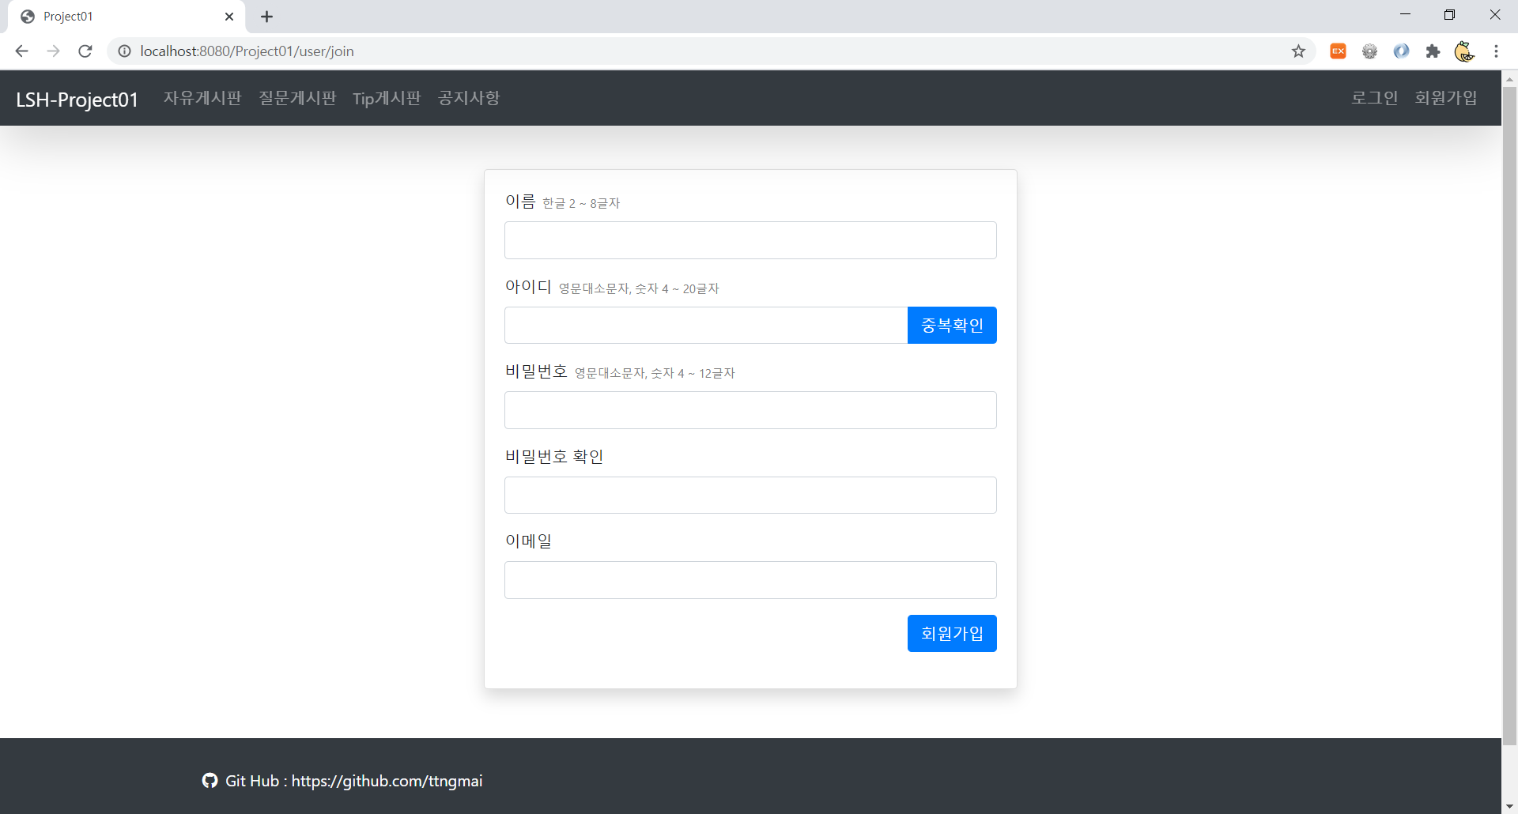The height and width of the screenshot is (814, 1518).
Task: Click the page vertical scrollbar thumb
Action: [x=1509, y=416]
